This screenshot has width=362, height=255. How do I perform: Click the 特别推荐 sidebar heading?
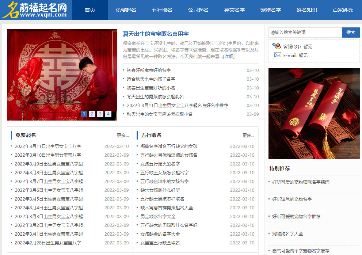coord(279,169)
